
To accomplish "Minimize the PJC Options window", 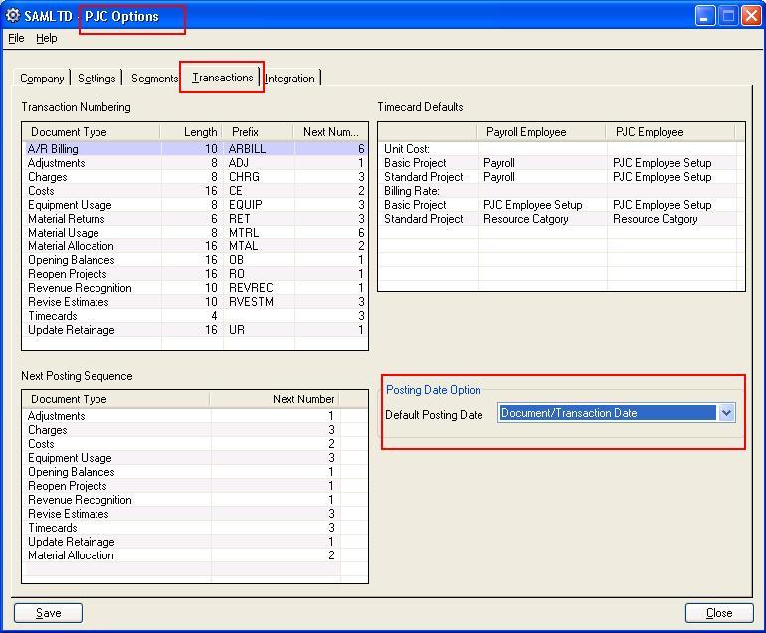I will click(705, 16).
